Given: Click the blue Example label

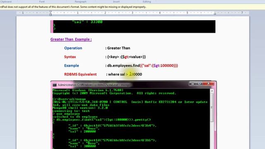Looking at the screenshot, I should [x=72, y=65].
